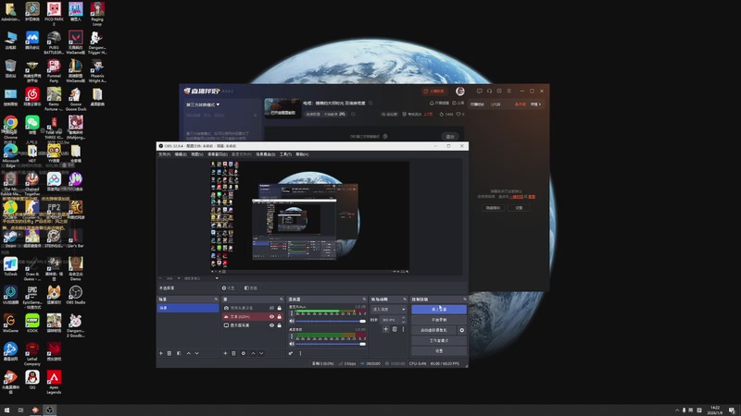
Task: Open virtual camera settings gear in Controls
Action: pyautogui.click(x=461, y=330)
